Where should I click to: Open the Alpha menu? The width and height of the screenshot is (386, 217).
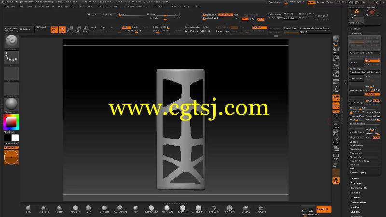6,6
